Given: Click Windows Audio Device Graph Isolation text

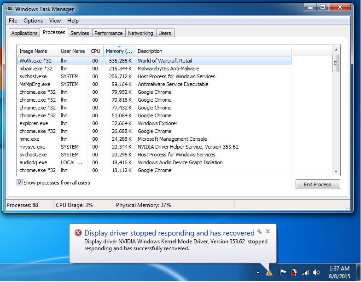Looking at the screenshot, I should 180,162.
